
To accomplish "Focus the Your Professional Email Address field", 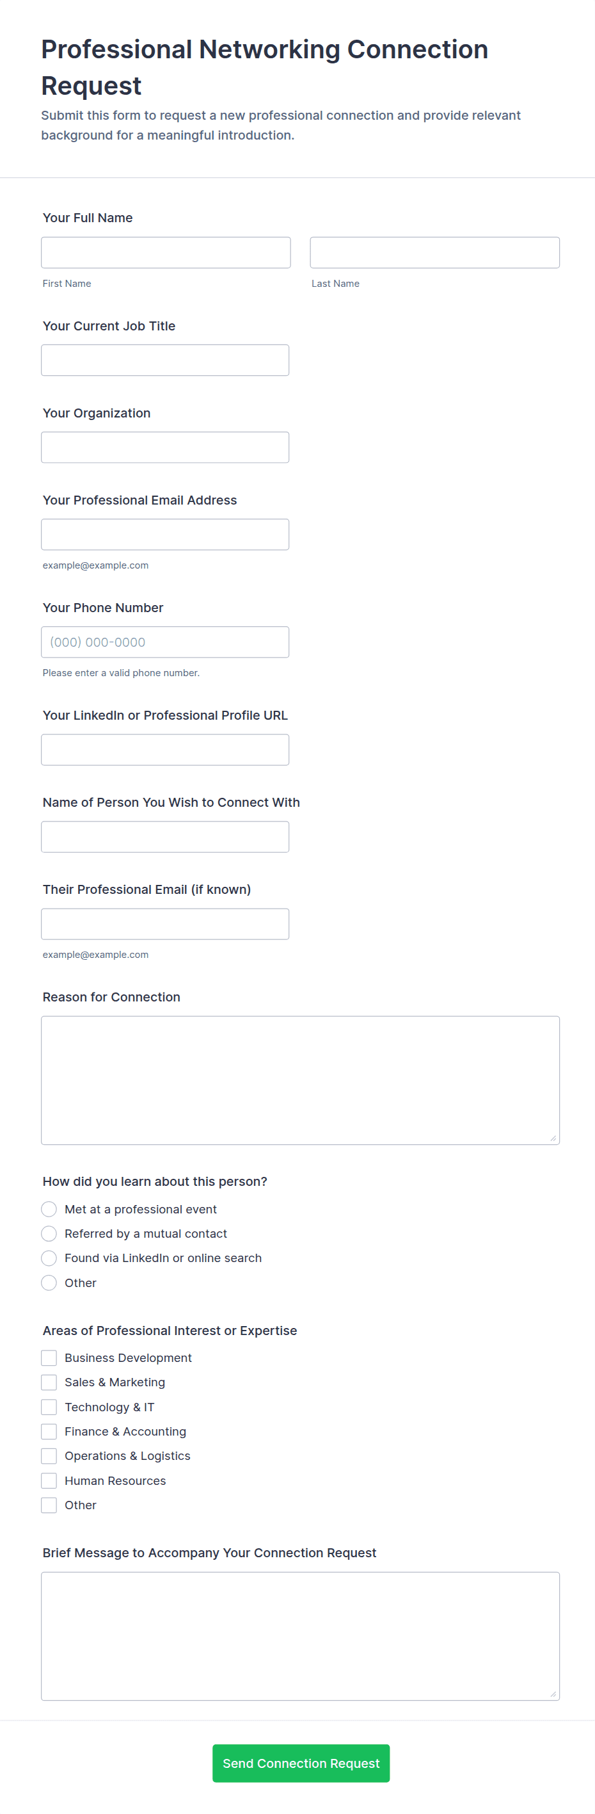I will coord(164,535).
